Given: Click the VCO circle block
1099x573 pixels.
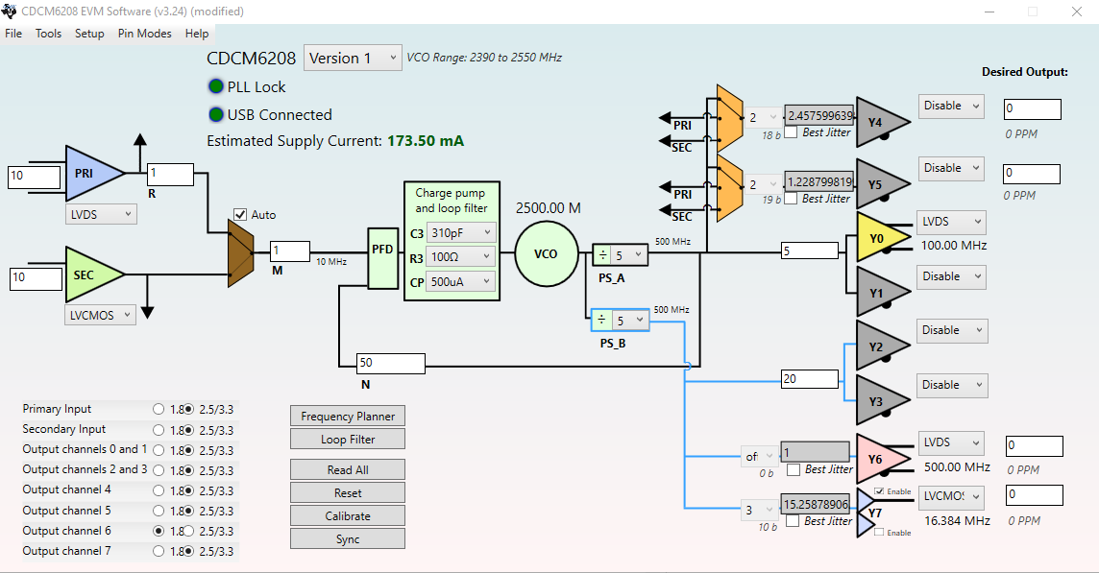Looking at the screenshot, I should [546, 253].
